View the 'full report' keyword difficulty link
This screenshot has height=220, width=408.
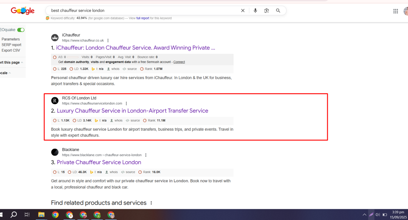(143, 18)
